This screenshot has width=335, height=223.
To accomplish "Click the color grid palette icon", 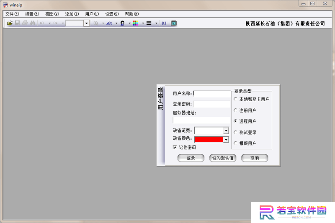I will click(x=135, y=23).
